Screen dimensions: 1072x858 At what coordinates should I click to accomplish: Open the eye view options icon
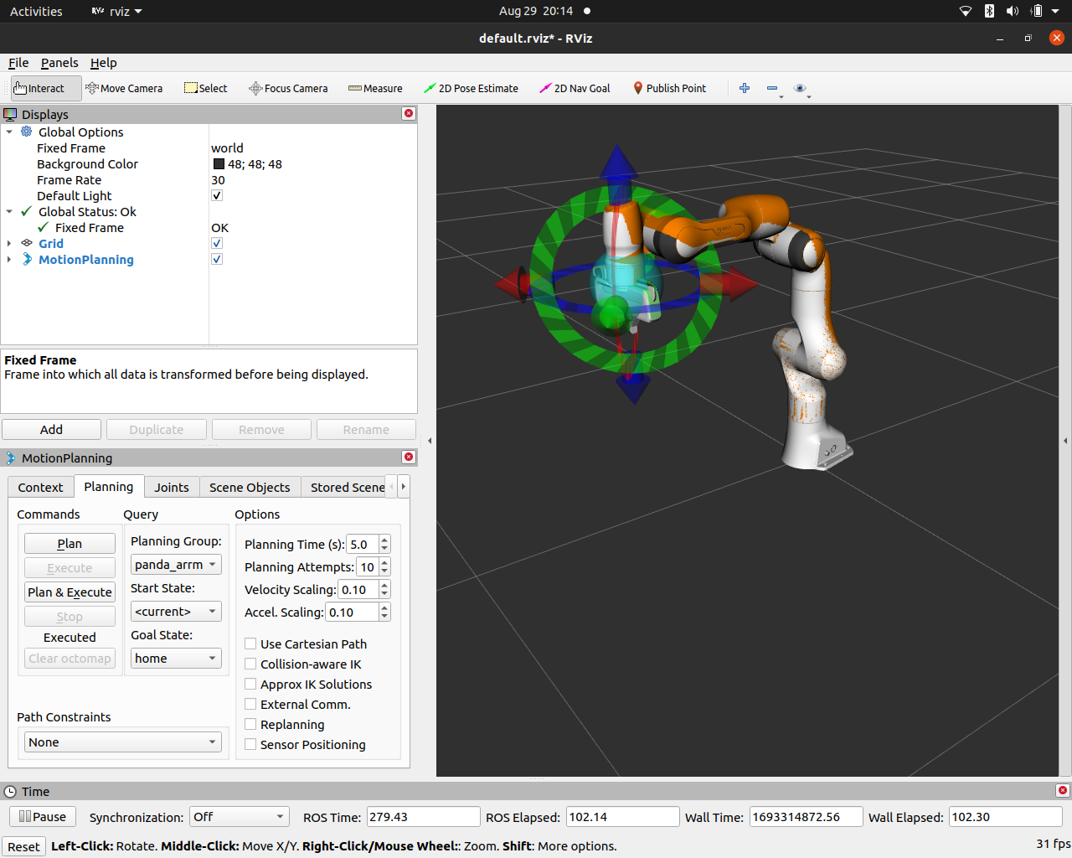pos(800,88)
